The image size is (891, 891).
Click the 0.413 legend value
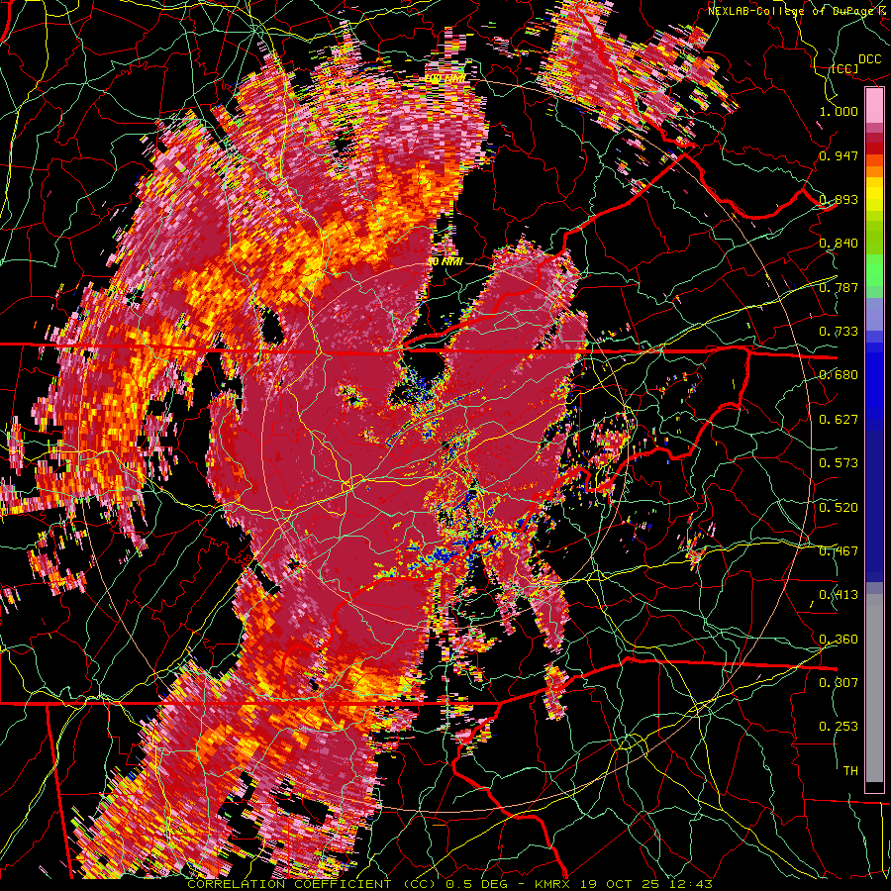tap(839, 595)
